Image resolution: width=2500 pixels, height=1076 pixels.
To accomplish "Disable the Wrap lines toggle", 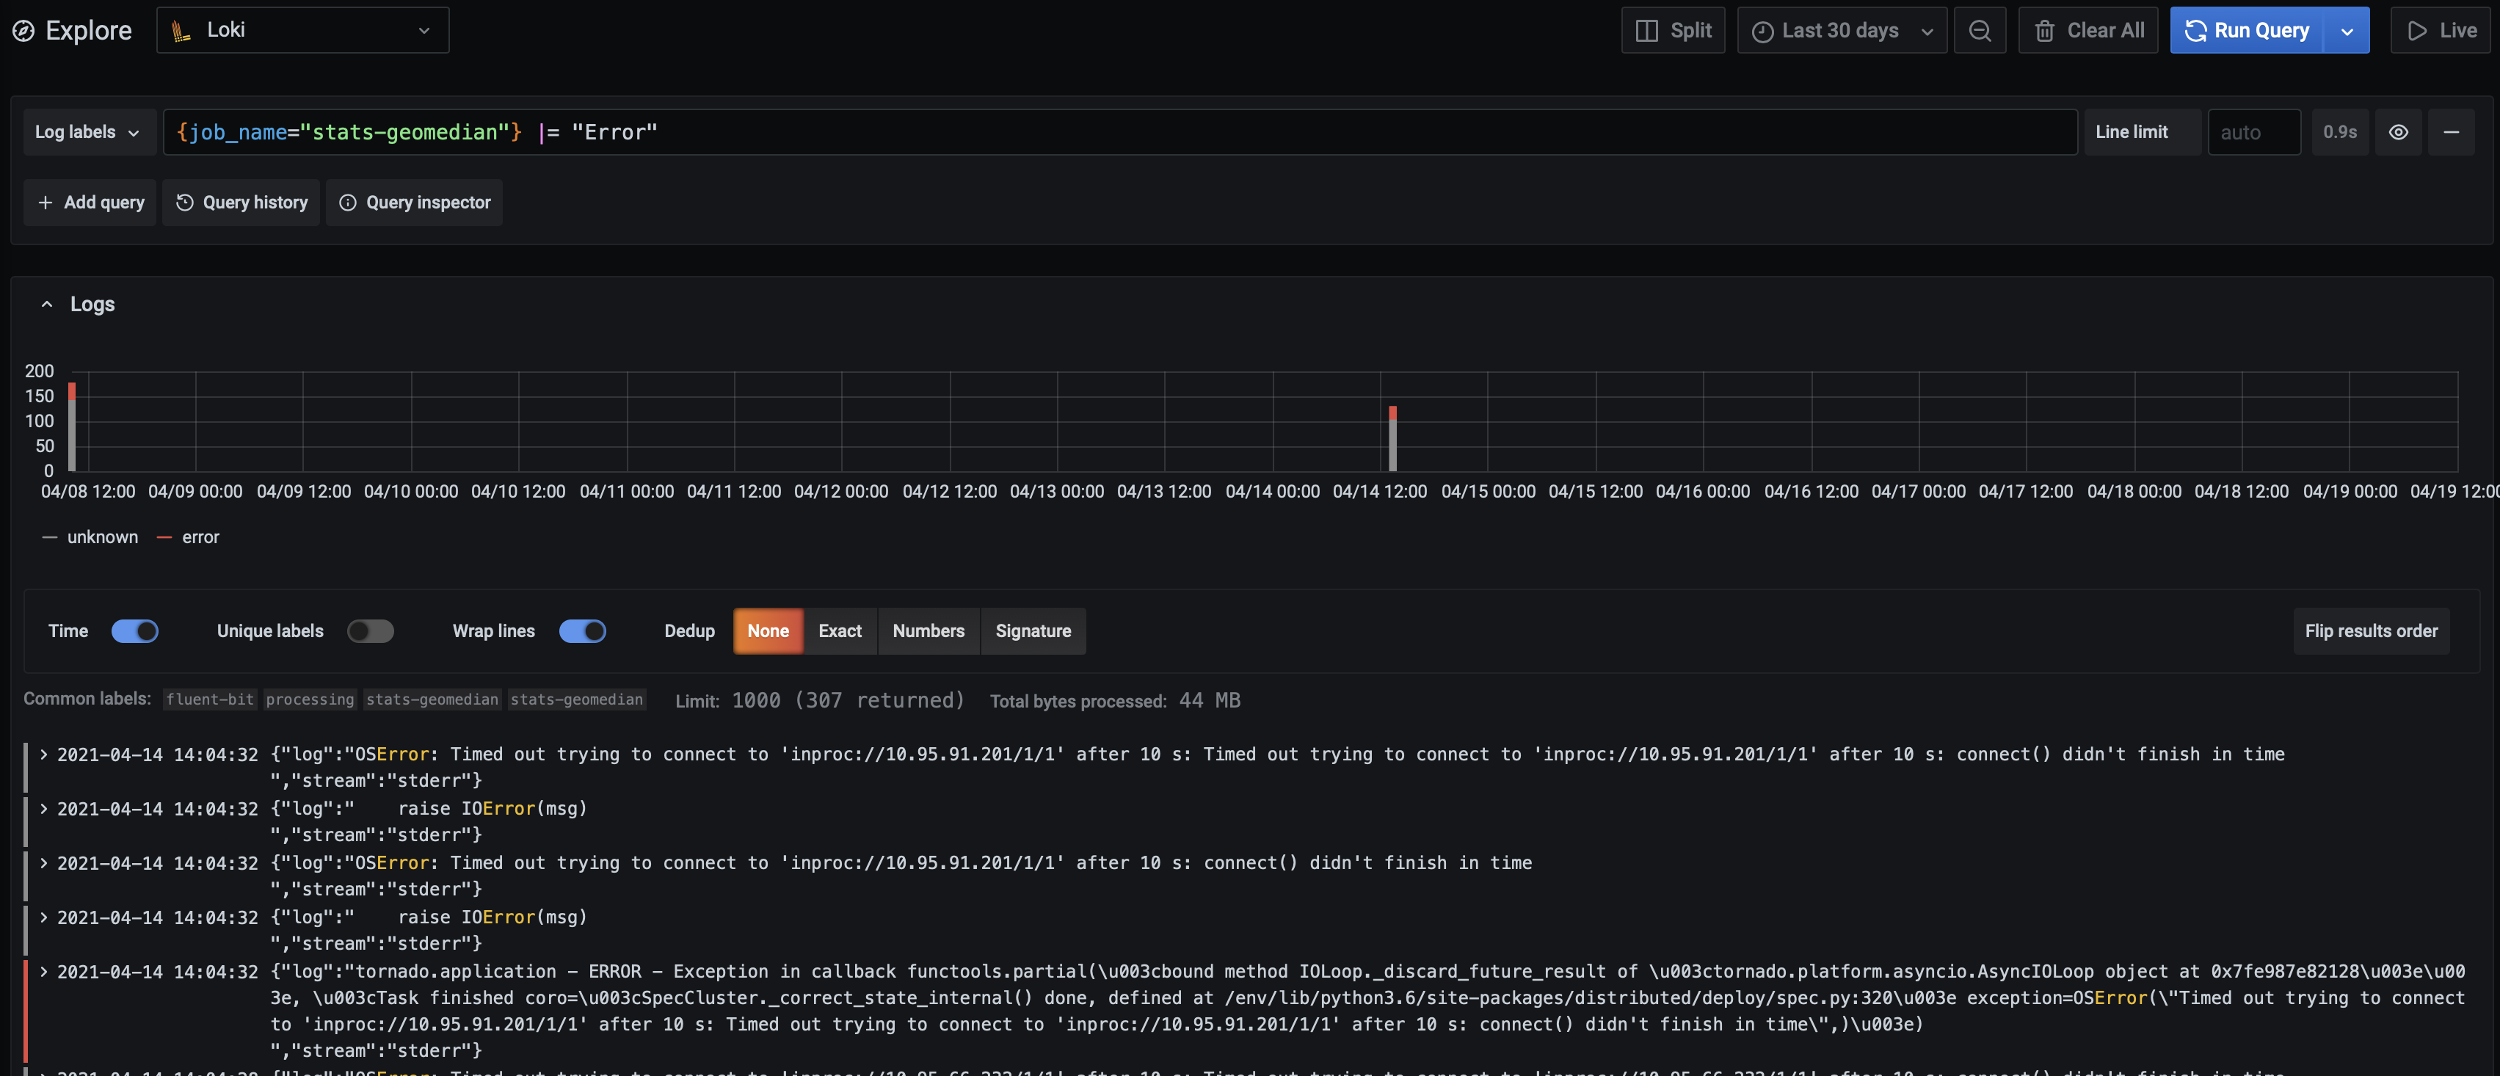I will coord(582,632).
